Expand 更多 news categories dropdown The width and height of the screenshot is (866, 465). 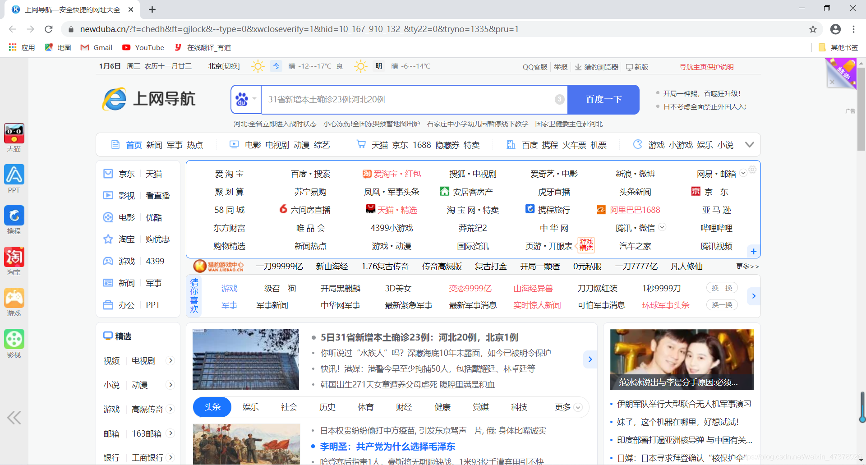pos(568,407)
